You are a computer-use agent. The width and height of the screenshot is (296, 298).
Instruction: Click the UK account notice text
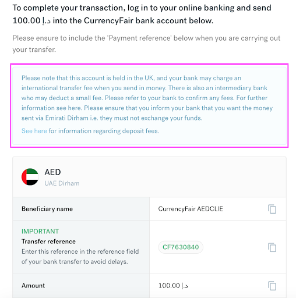pyautogui.click(x=147, y=98)
